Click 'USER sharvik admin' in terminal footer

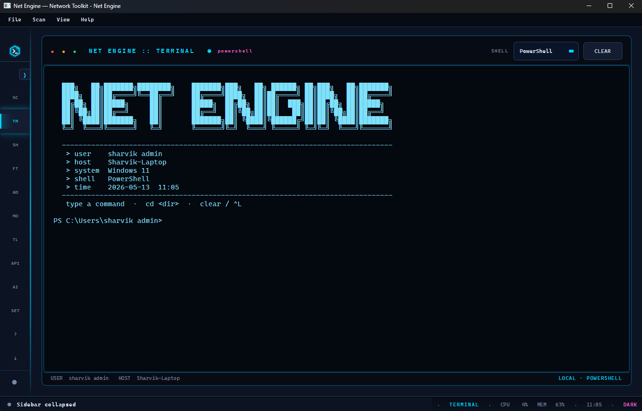click(x=80, y=378)
